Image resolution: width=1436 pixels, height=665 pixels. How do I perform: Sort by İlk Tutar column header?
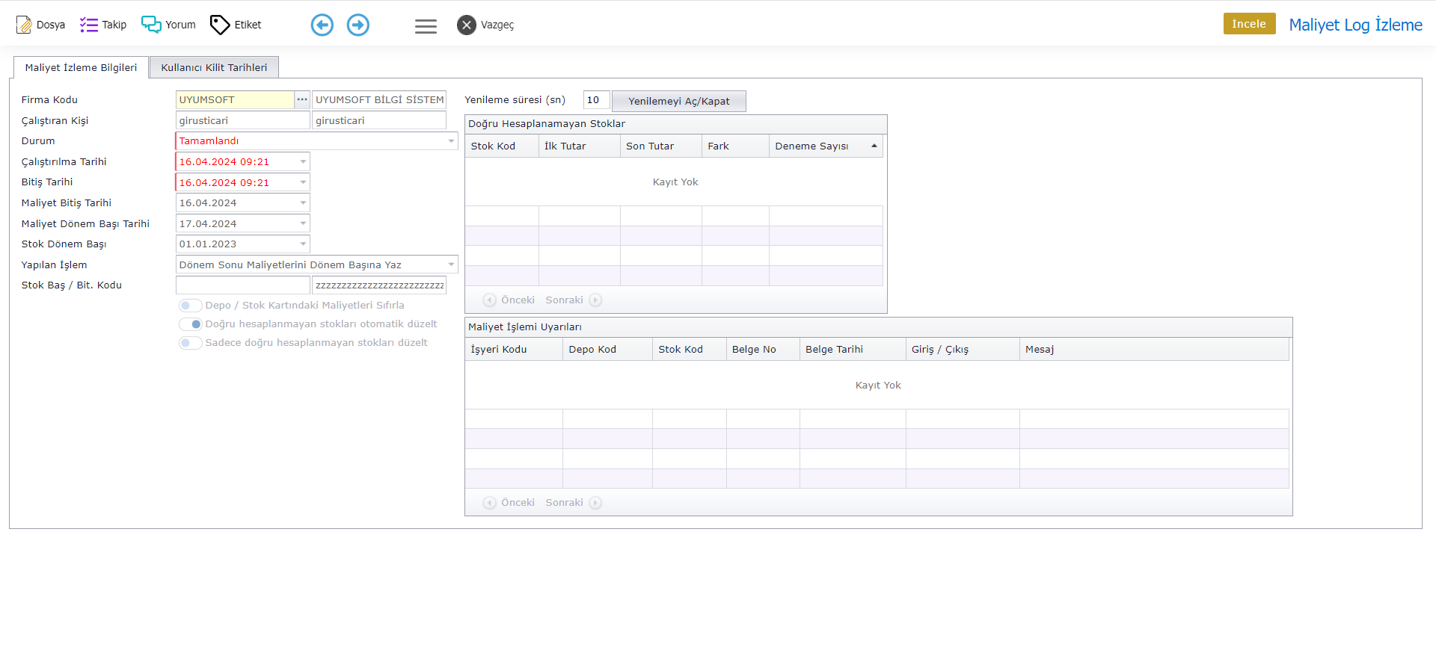pos(579,146)
